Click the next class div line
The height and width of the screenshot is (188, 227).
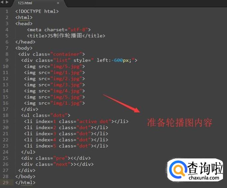pos(57,164)
